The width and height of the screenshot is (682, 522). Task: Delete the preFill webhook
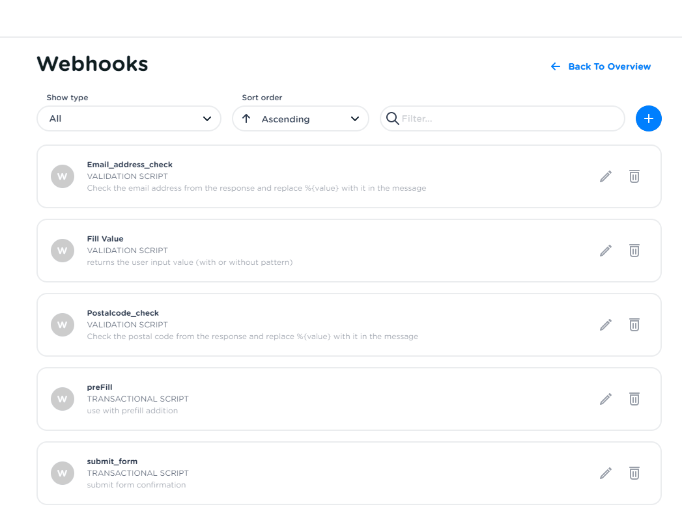pyautogui.click(x=634, y=399)
